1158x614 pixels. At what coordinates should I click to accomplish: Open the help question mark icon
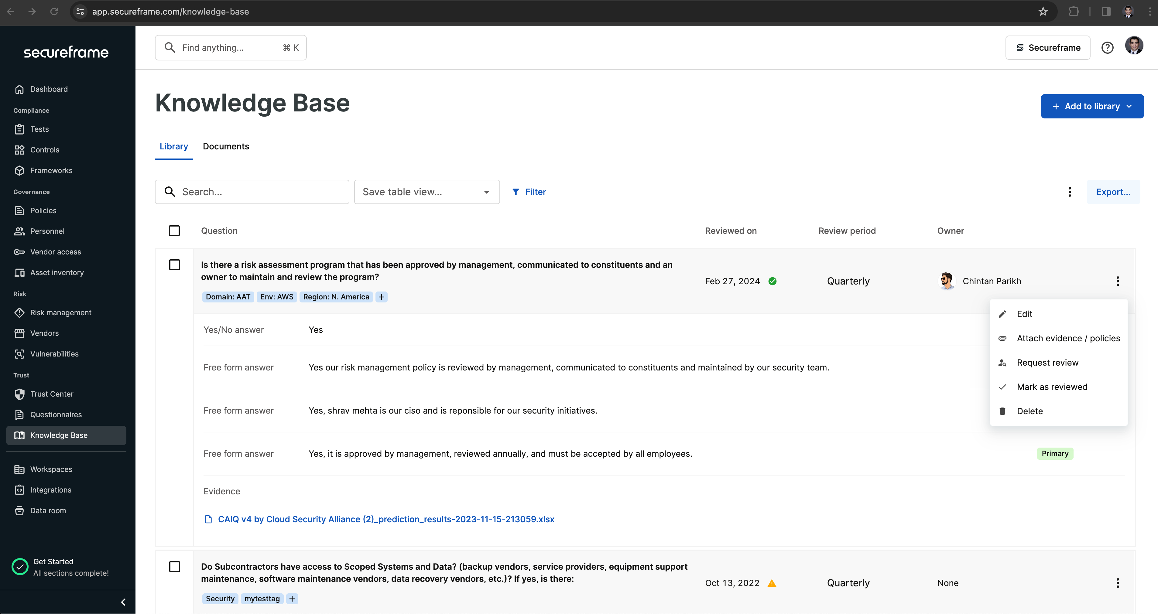[1107, 48]
